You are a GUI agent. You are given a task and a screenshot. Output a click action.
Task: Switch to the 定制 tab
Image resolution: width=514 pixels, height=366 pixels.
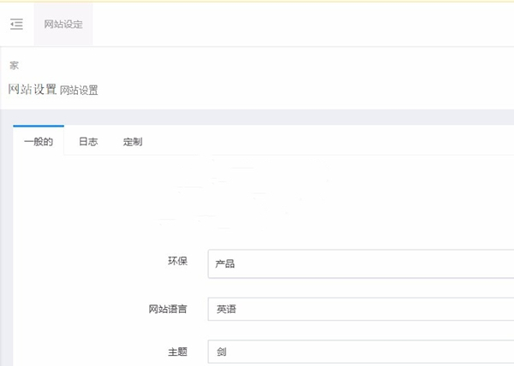click(133, 142)
